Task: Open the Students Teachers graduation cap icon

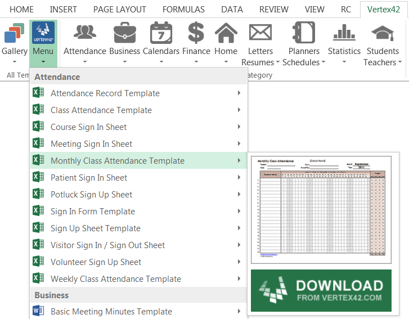Action: [x=383, y=33]
